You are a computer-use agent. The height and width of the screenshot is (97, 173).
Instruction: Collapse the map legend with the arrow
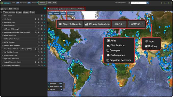tap(64, 84)
